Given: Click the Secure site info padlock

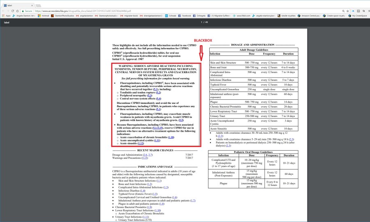Looking at the screenshot, I should tap(23, 11).
